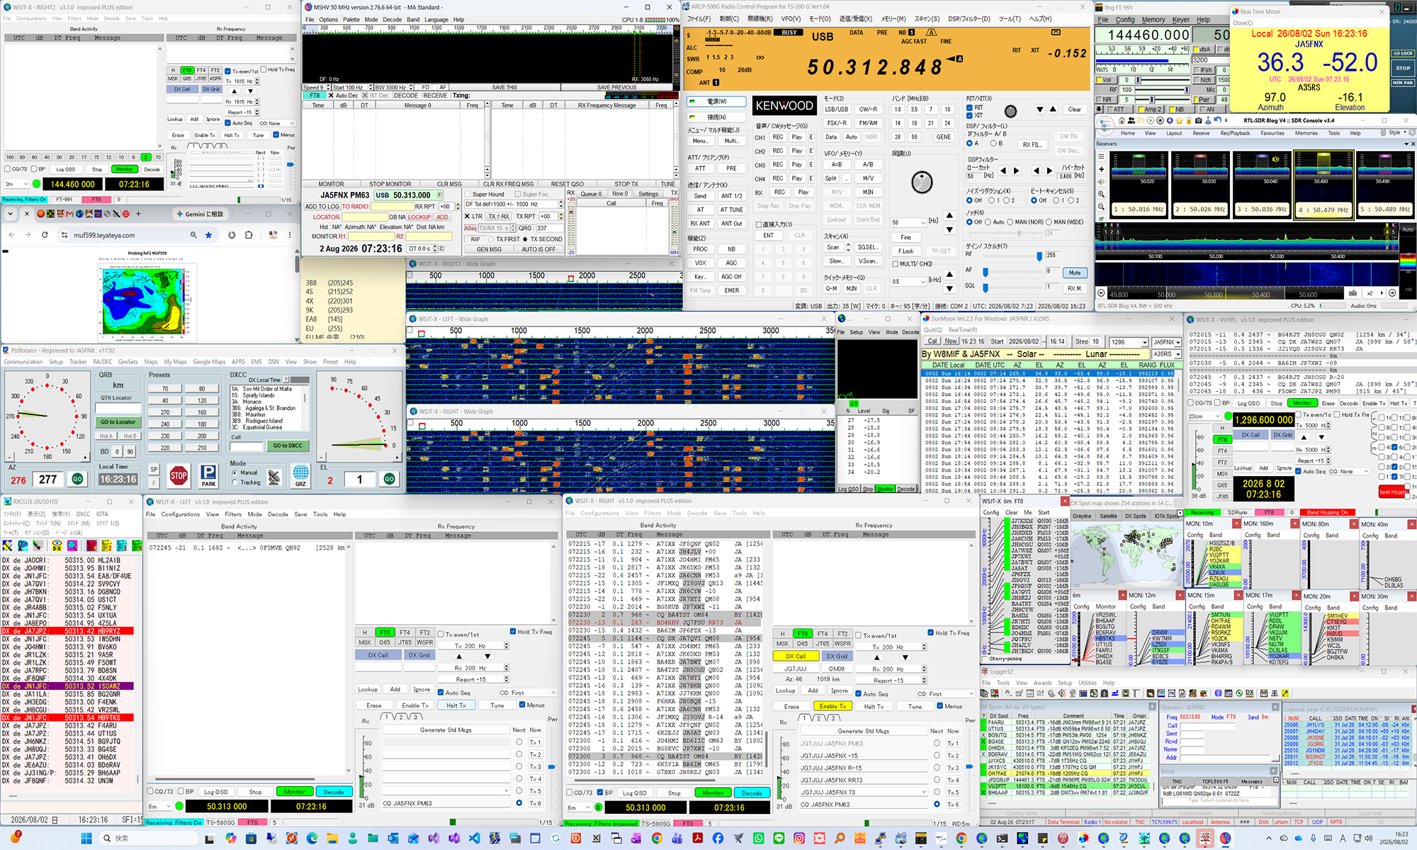Click yellow Enable Tx in WSJT-X RIGHT
The height and width of the screenshot is (850, 1417).
coord(832,706)
